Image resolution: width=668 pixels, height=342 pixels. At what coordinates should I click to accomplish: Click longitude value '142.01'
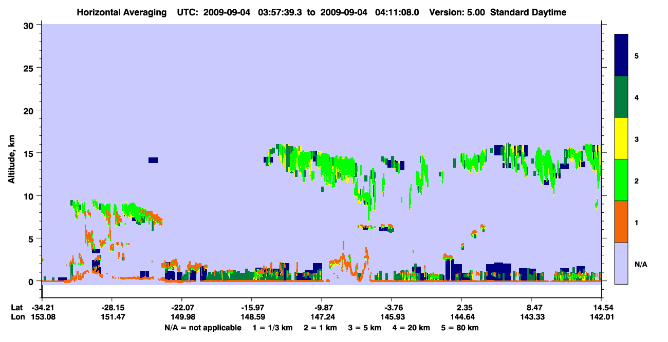601,317
